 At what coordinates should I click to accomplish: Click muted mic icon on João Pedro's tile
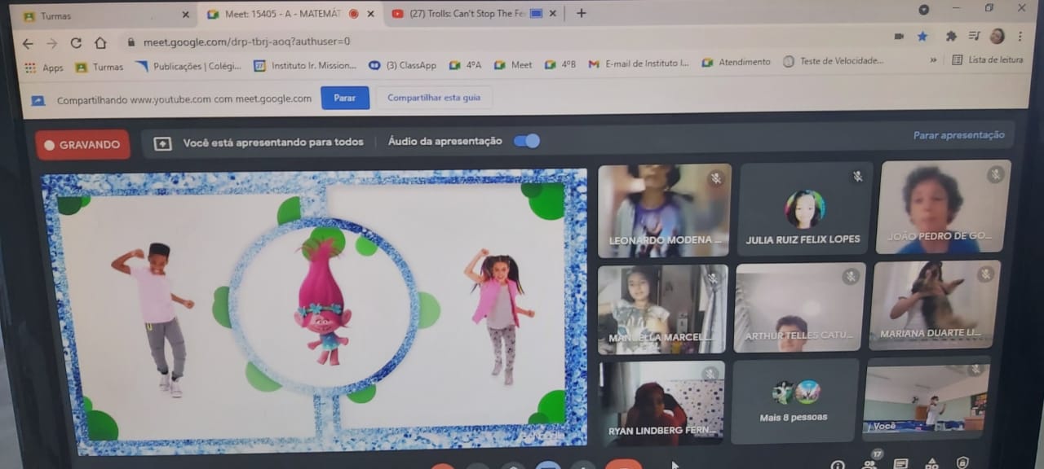[x=995, y=173]
